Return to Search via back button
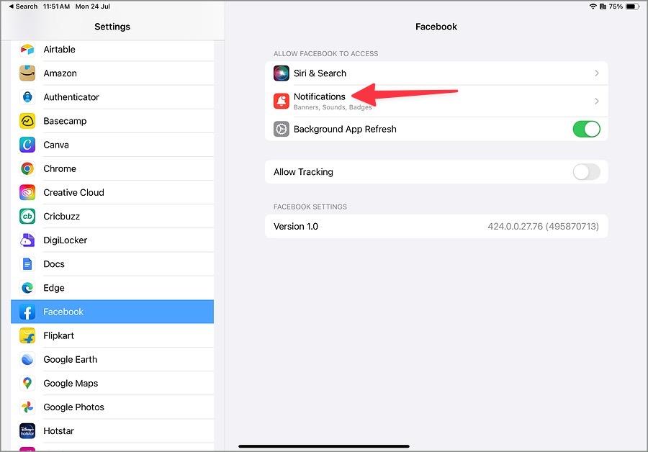This screenshot has height=452, width=648. click(23, 6)
